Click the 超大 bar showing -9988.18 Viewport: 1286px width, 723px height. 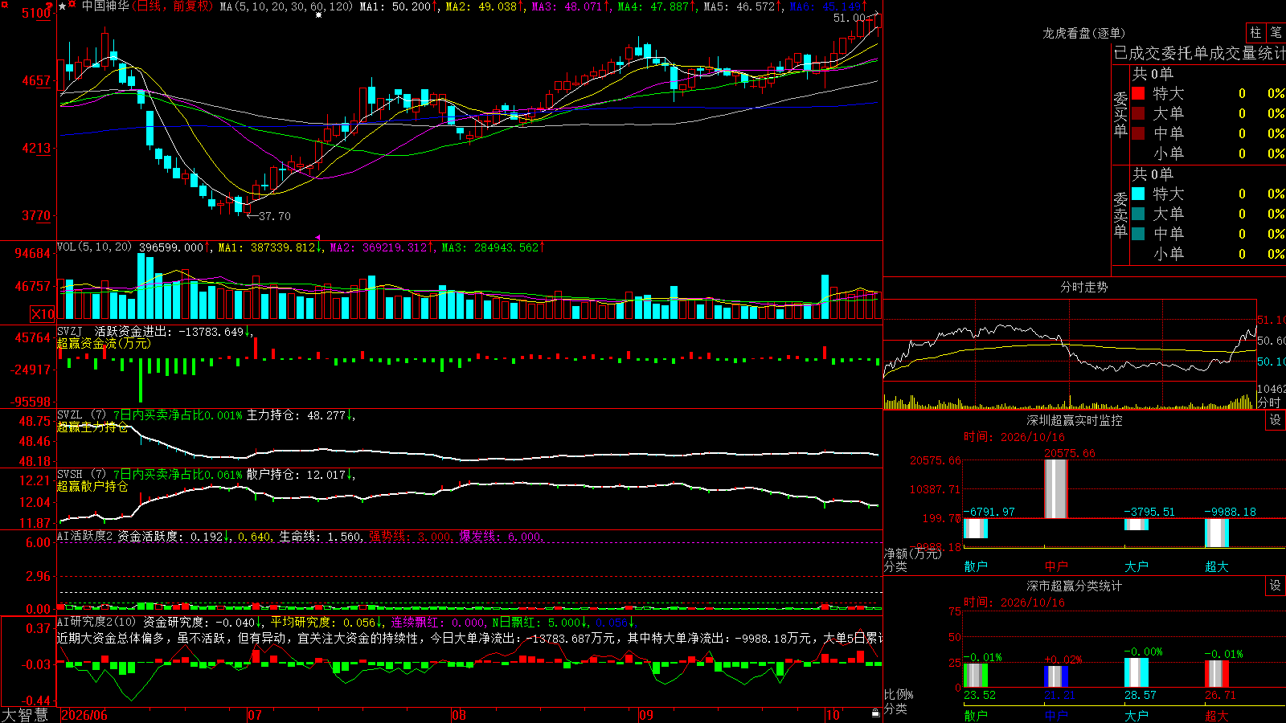pyautogui.click(x=1217, y=533)
